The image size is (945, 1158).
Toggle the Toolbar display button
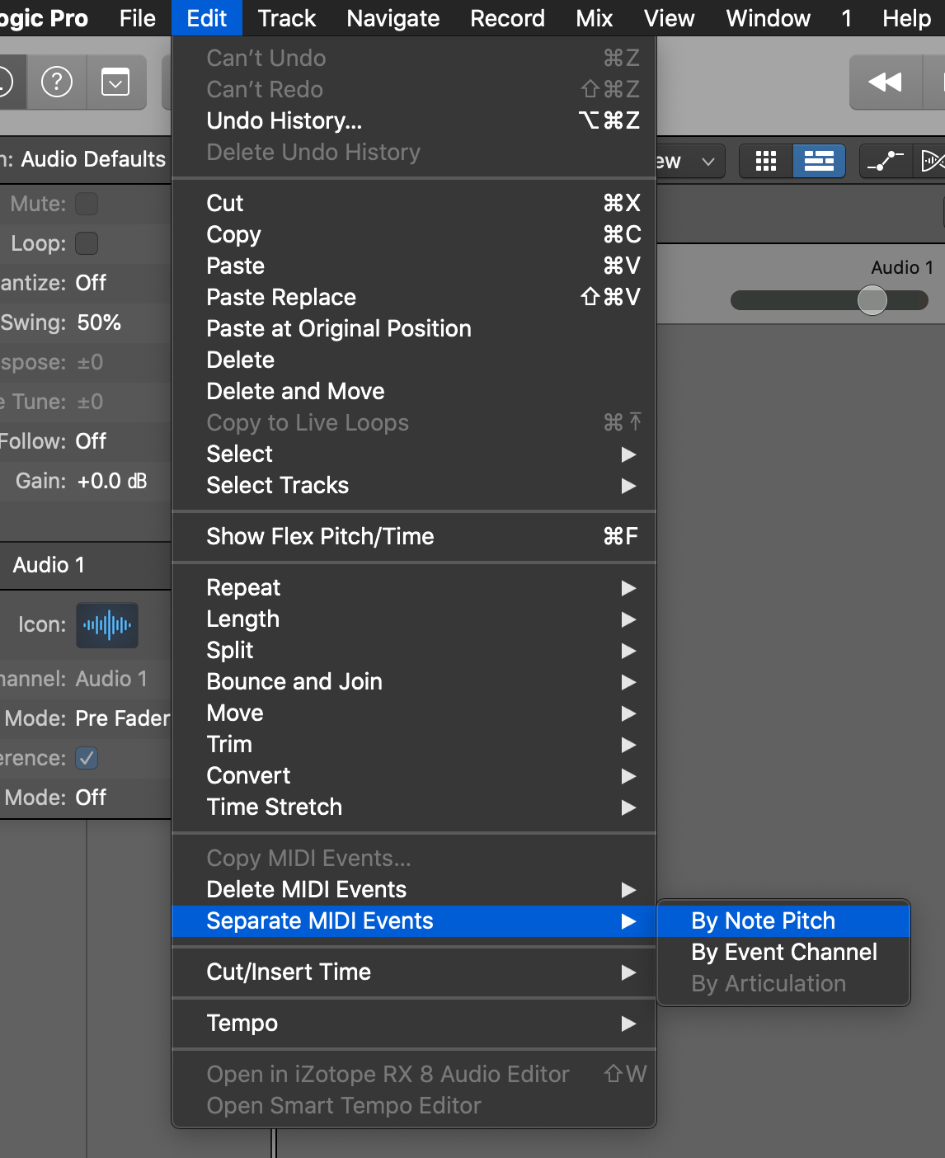(115, 82)
